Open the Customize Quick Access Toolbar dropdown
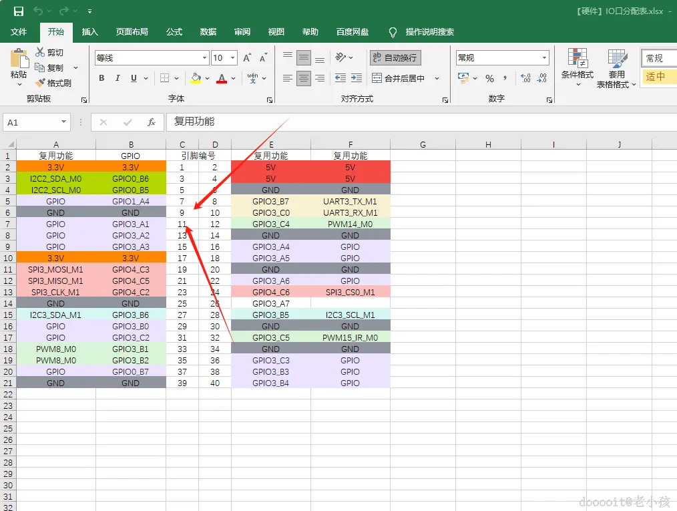677x511 pixels. 90,11
